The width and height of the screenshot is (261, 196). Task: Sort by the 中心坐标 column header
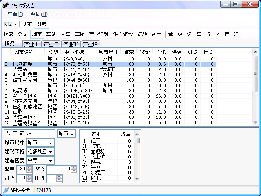tap(78, 52)
